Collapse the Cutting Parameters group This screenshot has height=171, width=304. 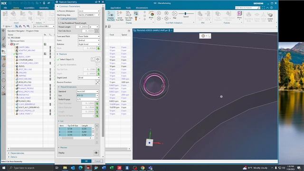[x=59, y=19]
